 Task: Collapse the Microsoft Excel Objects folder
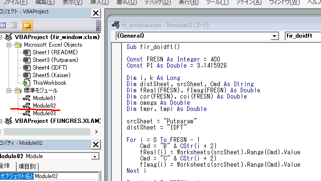tap(9, 45)
